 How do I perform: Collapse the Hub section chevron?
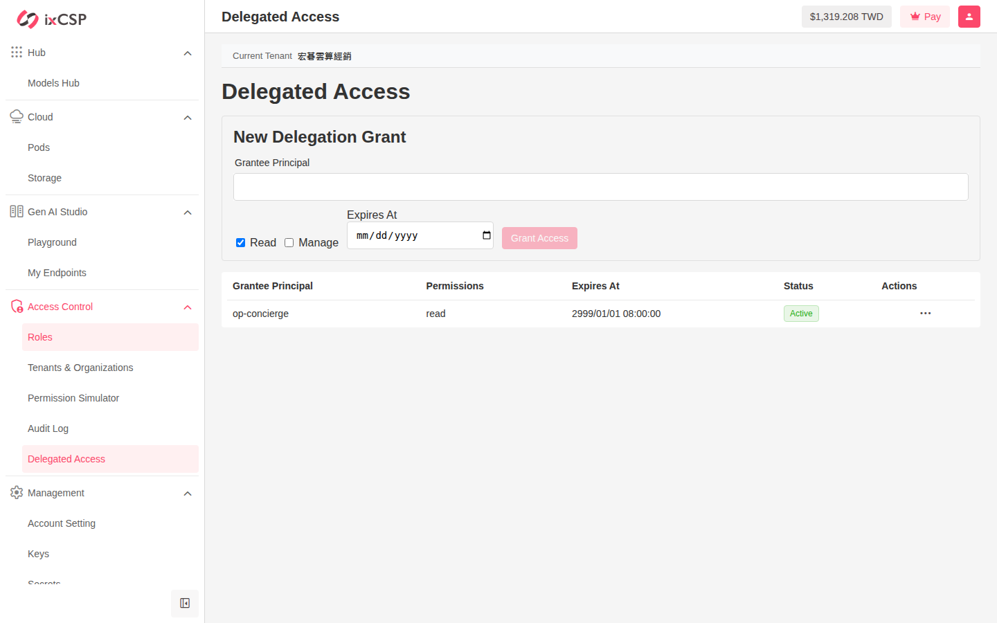[x=188, y=53]
